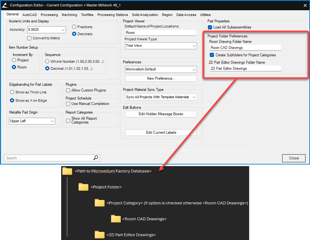The width and height of the screenshot is (310, 240).
Task: Open the Project Viewer Type dropdown
Action: pyautogui.click(x=161, y=46)
